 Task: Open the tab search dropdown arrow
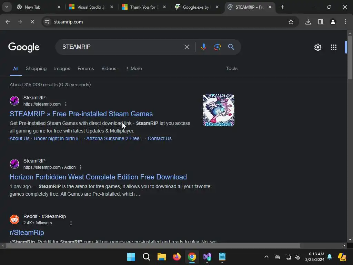pos(7,7)
